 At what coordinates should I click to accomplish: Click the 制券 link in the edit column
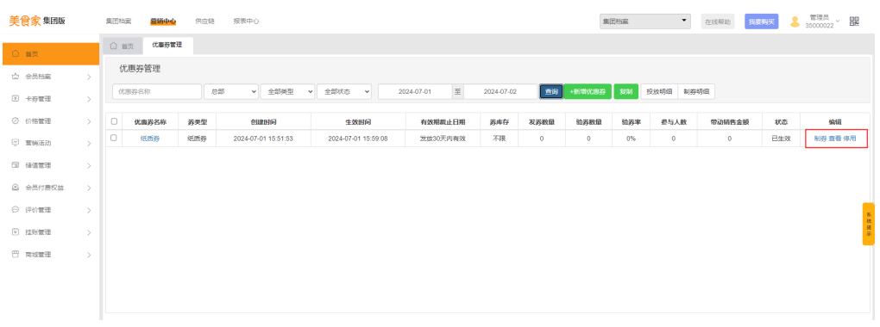click(x=820, y=139)
